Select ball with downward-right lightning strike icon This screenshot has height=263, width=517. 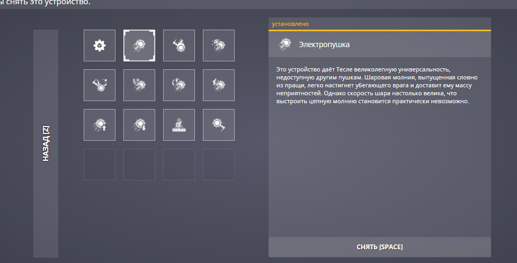point(219,125)
